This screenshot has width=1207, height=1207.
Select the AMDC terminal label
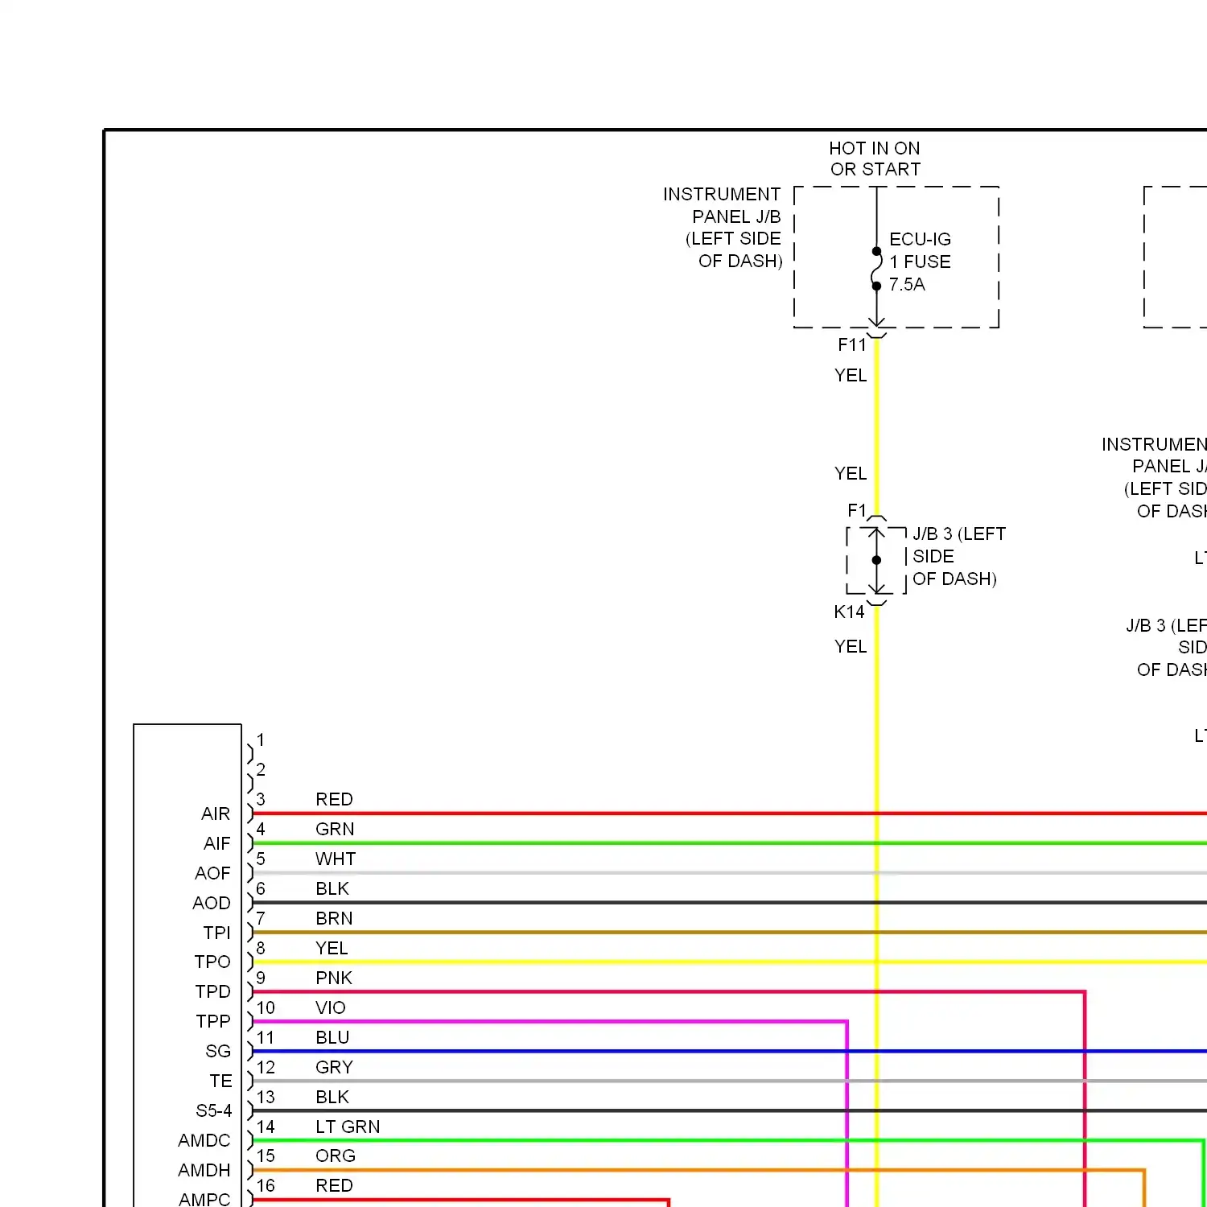click(x=204, y=1140)
